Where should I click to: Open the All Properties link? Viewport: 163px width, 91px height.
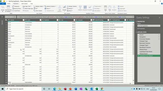coord(141,29)
